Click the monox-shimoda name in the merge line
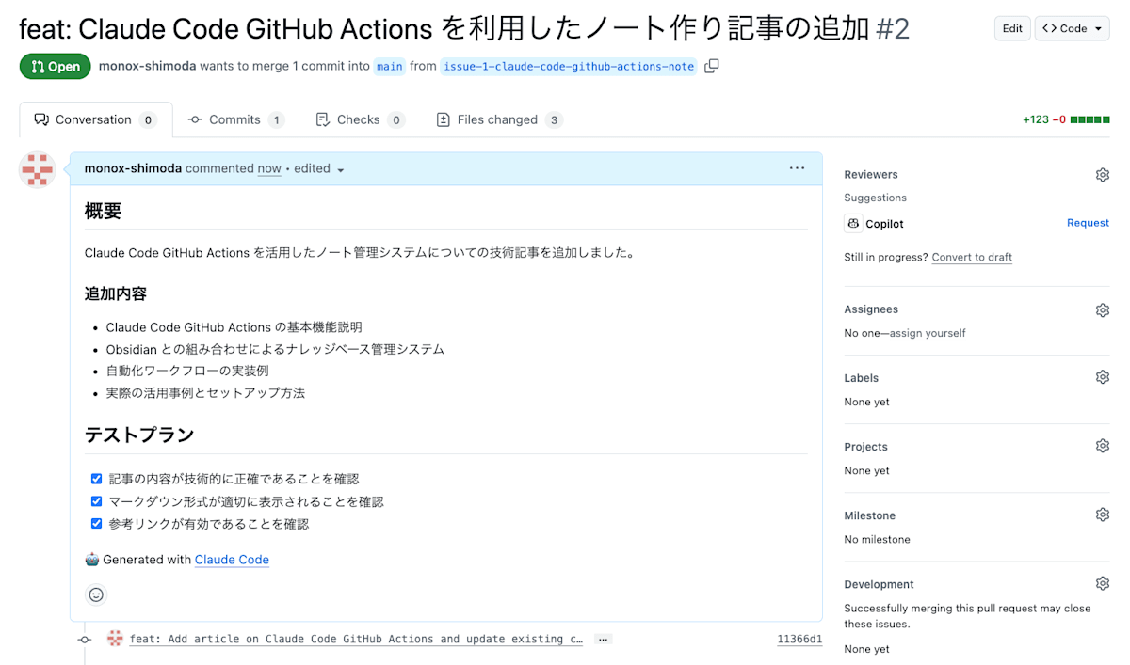This screenshot has height=665, width=1130. point(147,66)
